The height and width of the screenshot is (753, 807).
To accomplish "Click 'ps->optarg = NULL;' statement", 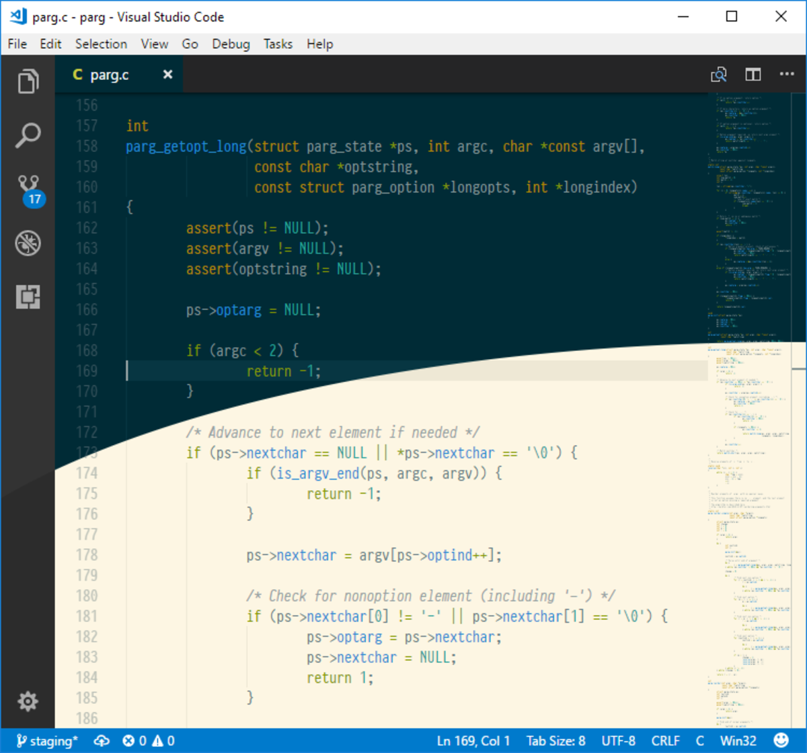I will [254, 310].
